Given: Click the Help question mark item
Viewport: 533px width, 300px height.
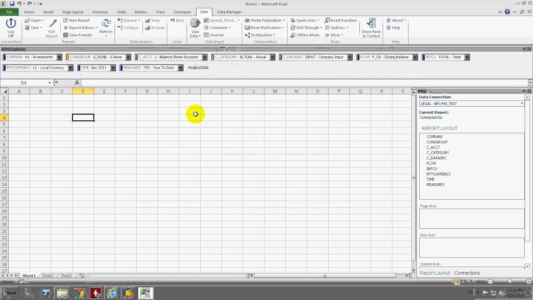Looking at the screenshot, I should (393, 27).
